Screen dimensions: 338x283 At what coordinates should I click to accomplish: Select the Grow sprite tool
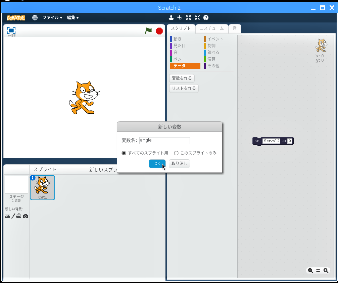coord(188,18)
